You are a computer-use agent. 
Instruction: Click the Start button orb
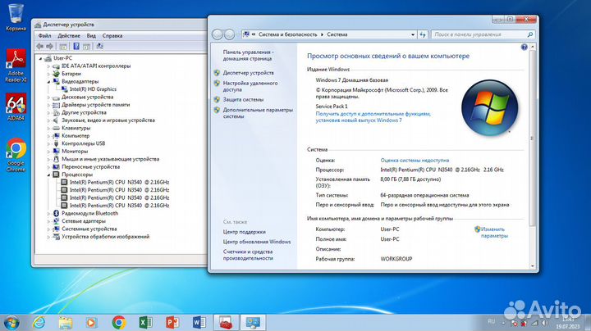(x=11, y=322)
